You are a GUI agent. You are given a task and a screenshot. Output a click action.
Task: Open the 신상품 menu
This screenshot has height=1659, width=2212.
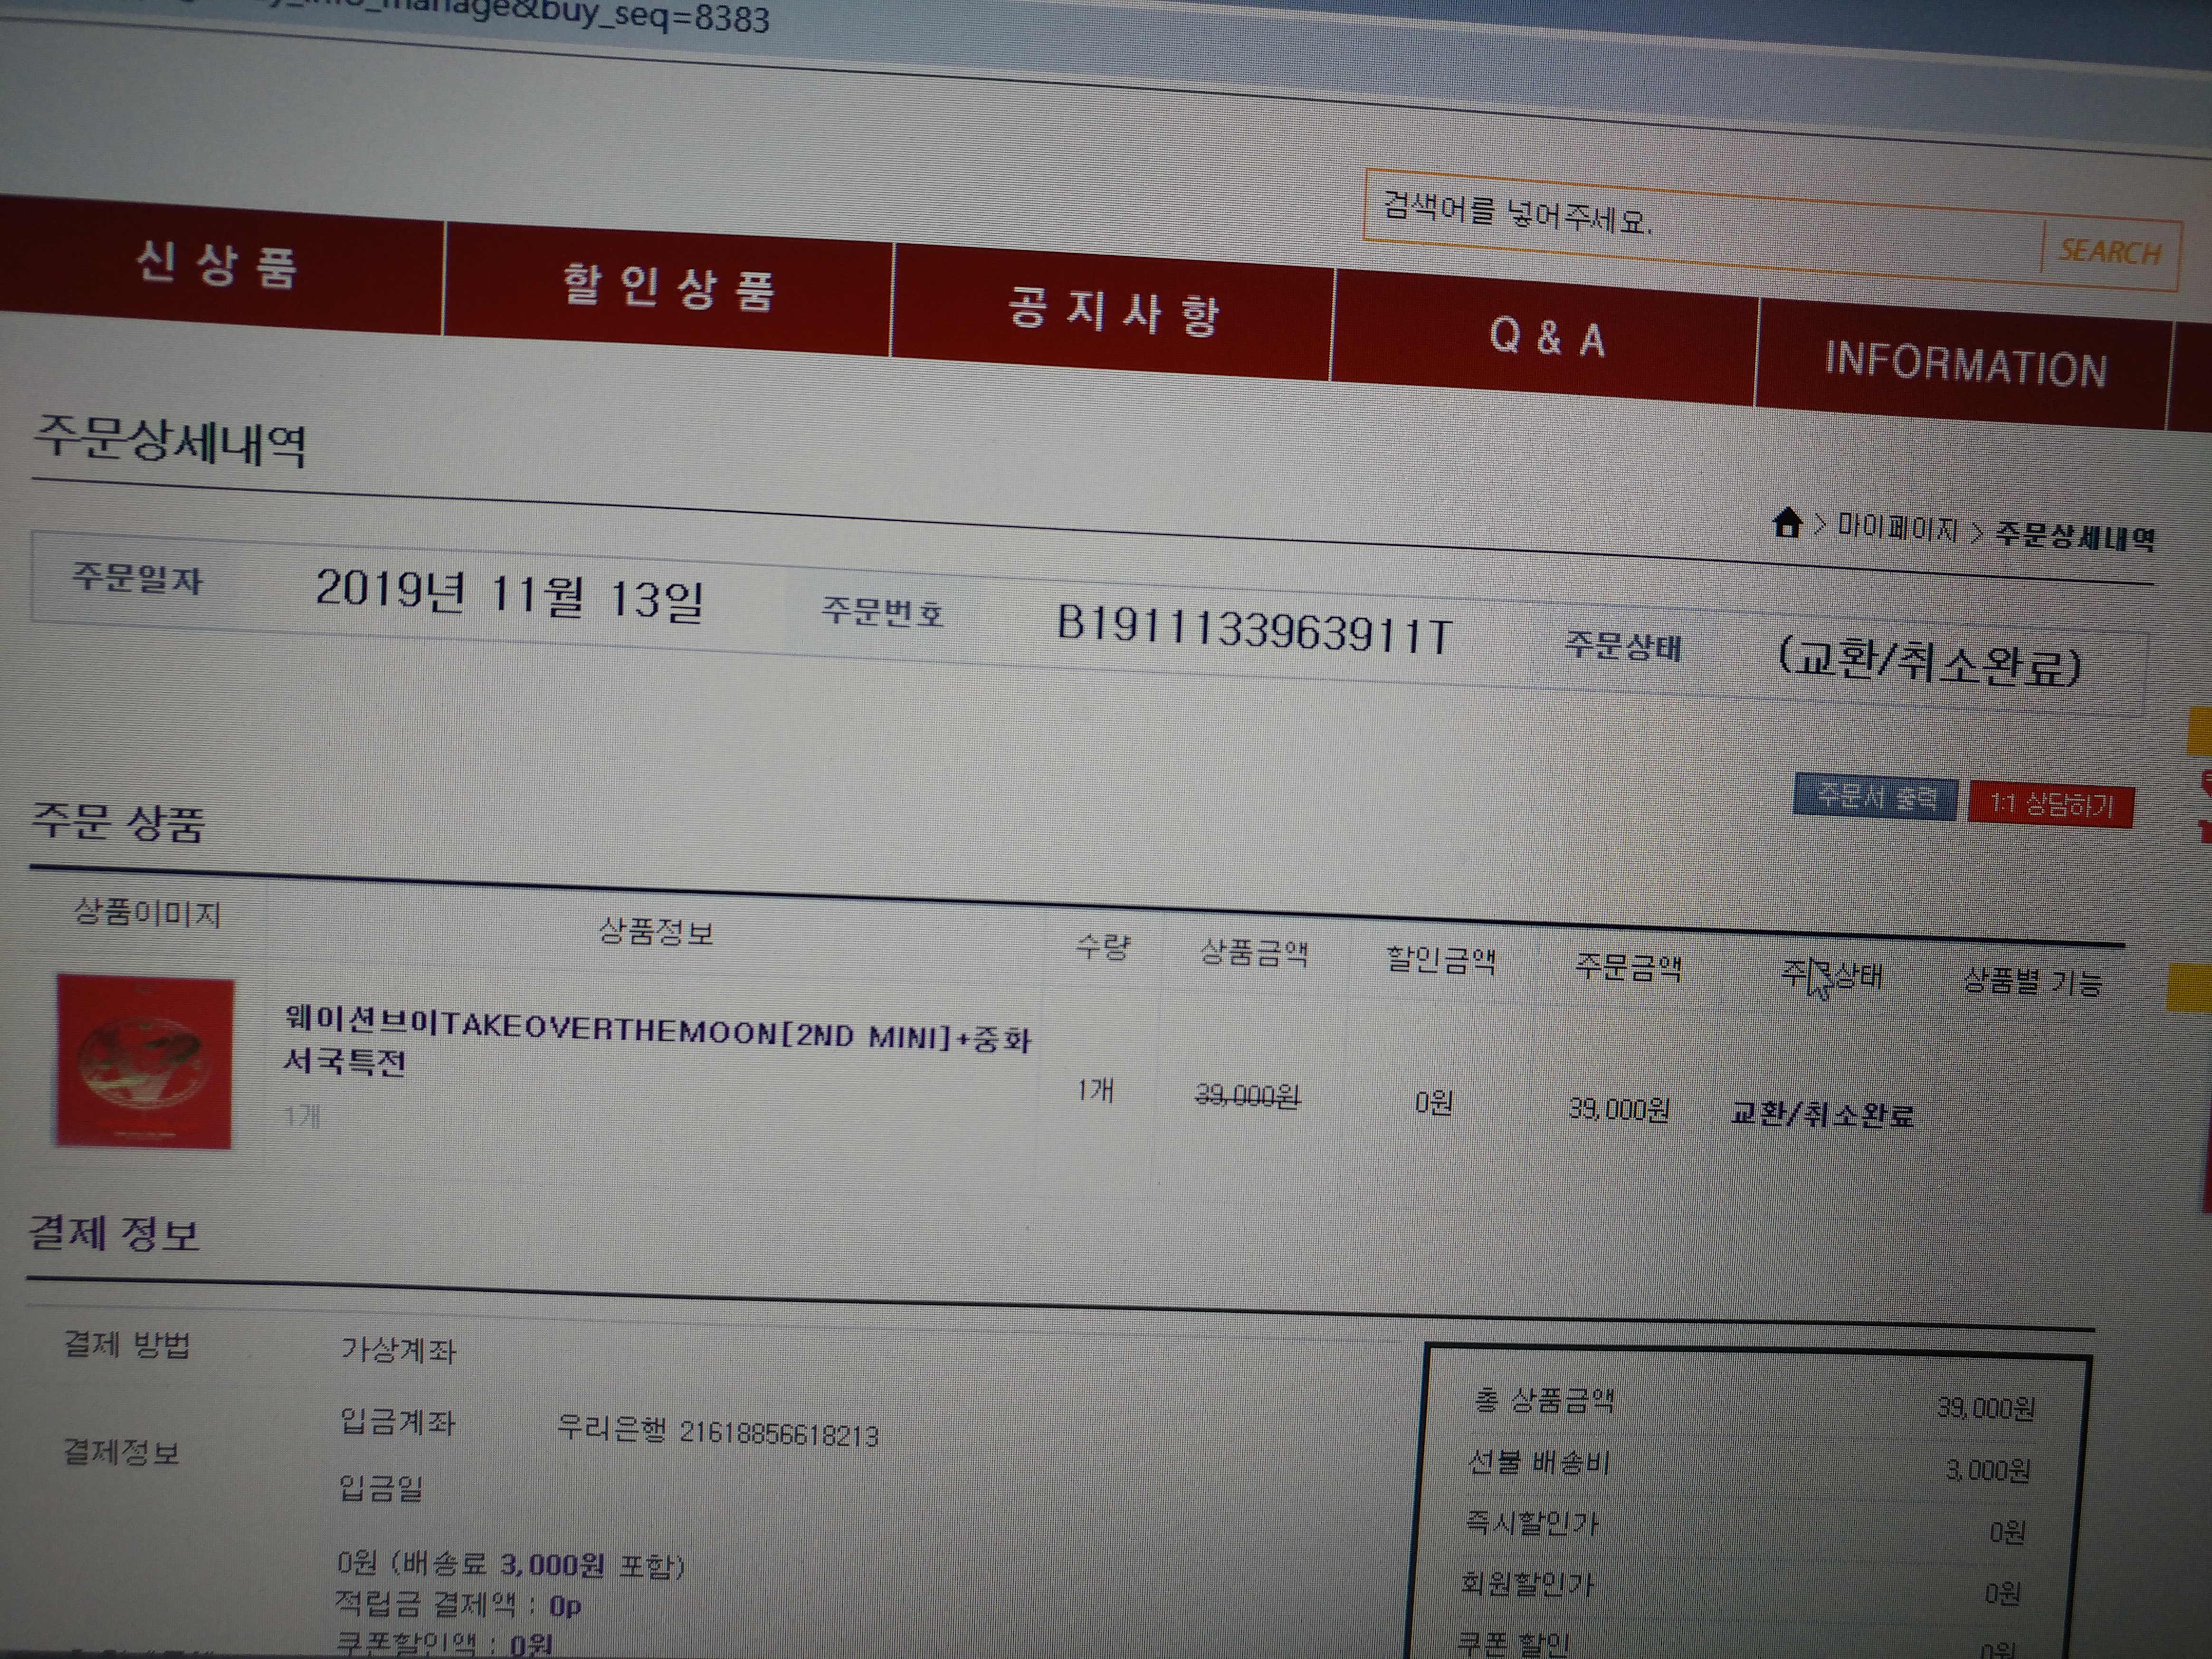[217, 266]
